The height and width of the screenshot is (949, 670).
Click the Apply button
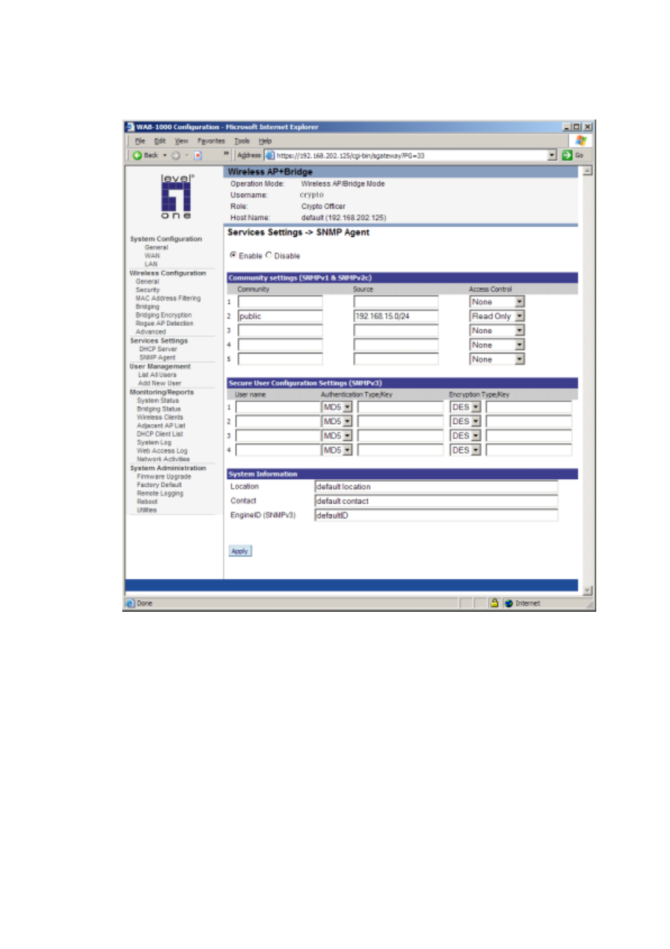[239, 551]
